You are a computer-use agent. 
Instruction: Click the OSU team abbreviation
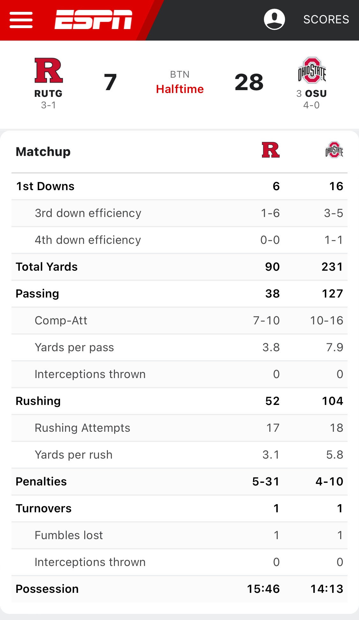(x=316, y=93)
